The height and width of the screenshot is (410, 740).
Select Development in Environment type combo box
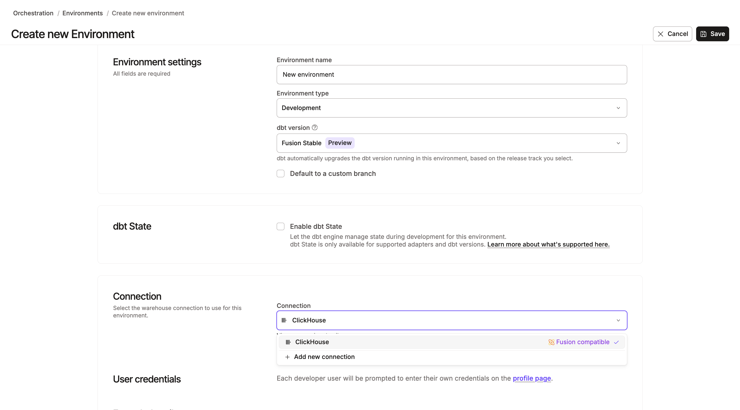click(x=452, y=108)
